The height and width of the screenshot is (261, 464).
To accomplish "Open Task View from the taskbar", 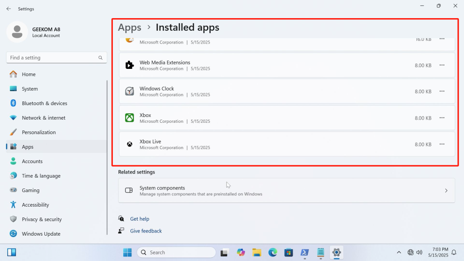I will (x=225, y=252).
